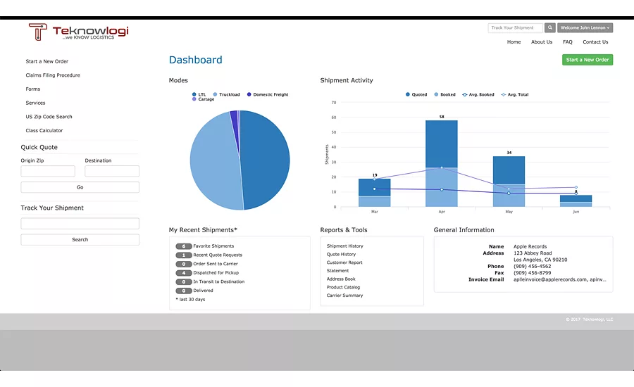The image size is (634, 387).
Task: Open Quote History report
Action: [341, 255]
